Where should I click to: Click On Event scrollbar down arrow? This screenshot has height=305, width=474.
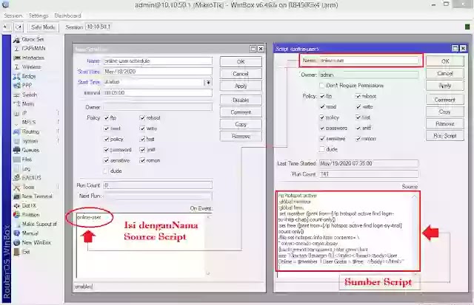[208, 274]
